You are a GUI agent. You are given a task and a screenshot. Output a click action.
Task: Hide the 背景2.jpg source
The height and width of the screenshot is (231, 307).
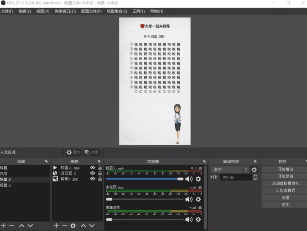(93, 178)
